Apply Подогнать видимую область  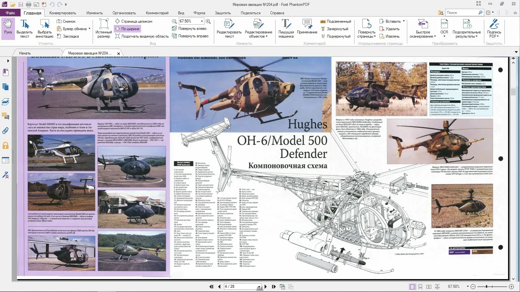pos(142,36)
